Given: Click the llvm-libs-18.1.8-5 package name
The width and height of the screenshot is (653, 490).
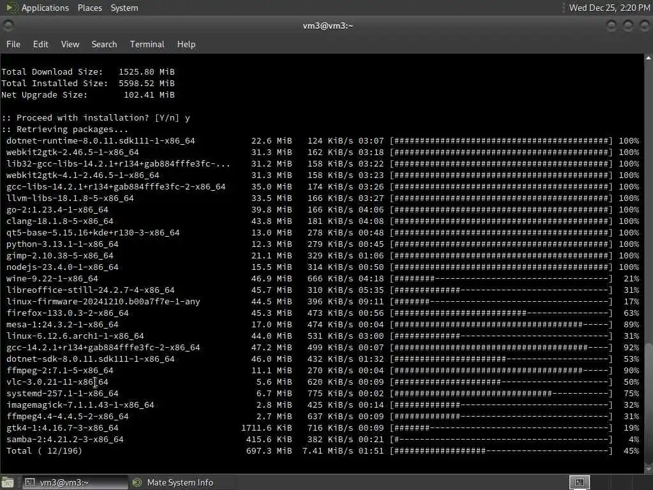Looking at the screenshot, I should (70, 198).
